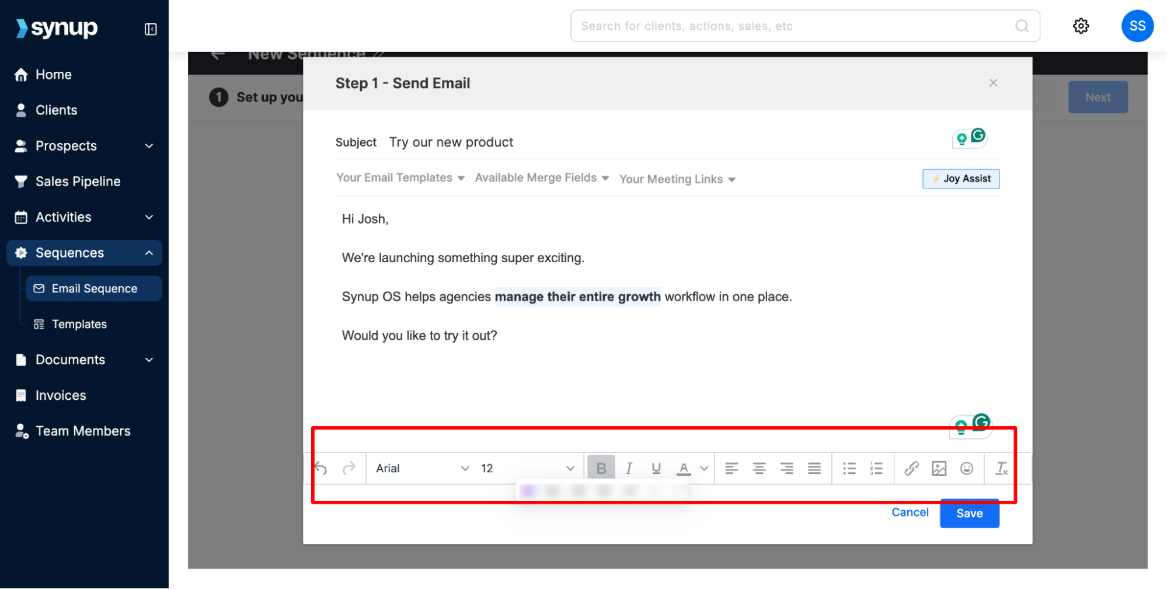Open the text color dropdown arrow
The width and height of the screenshot is (1167, 589).
704,468
